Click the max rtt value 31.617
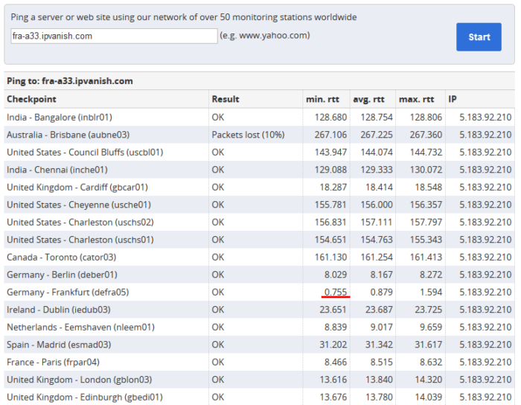This screenshot has height=405, width=521. point(428,345)
